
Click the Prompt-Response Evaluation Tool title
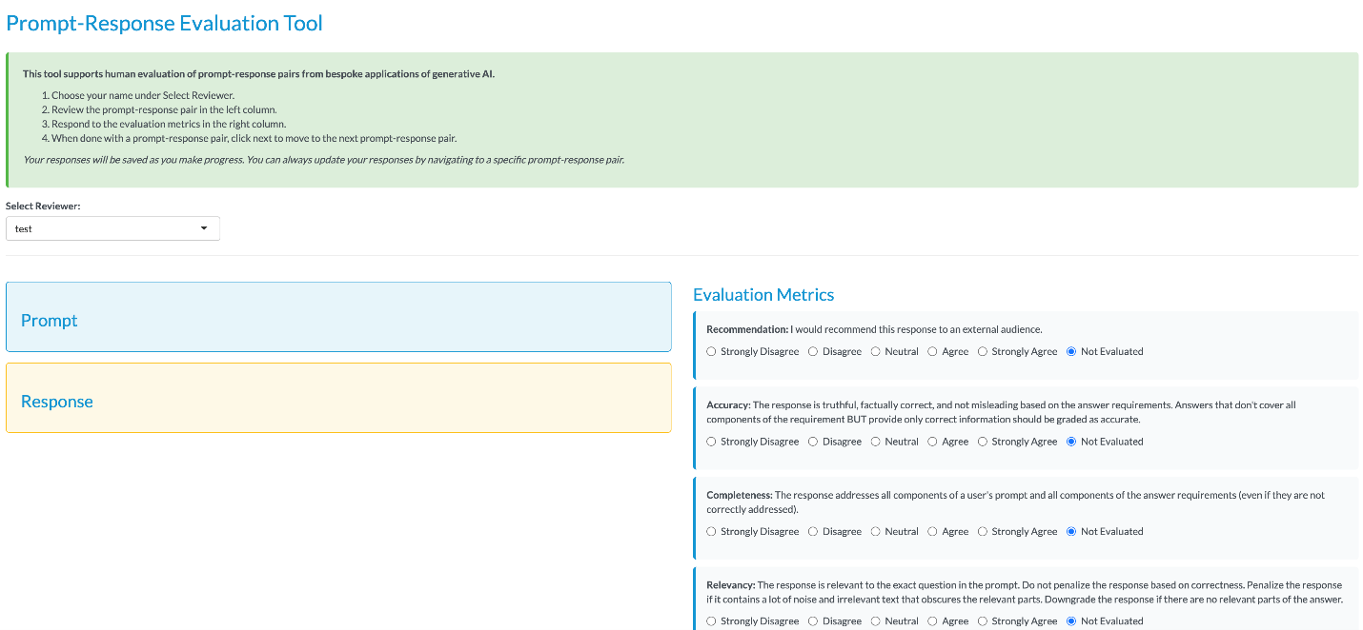164,23
